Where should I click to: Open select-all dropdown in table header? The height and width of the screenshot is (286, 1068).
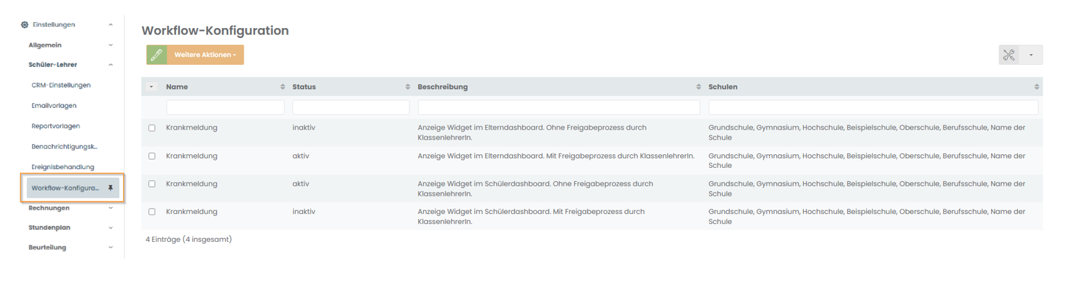(x=151, y=87)
